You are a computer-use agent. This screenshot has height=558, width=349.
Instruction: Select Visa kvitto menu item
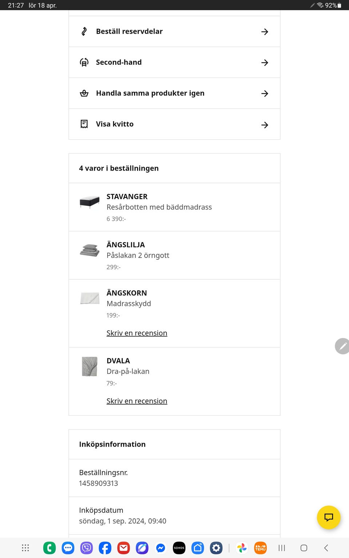[115, 124]
